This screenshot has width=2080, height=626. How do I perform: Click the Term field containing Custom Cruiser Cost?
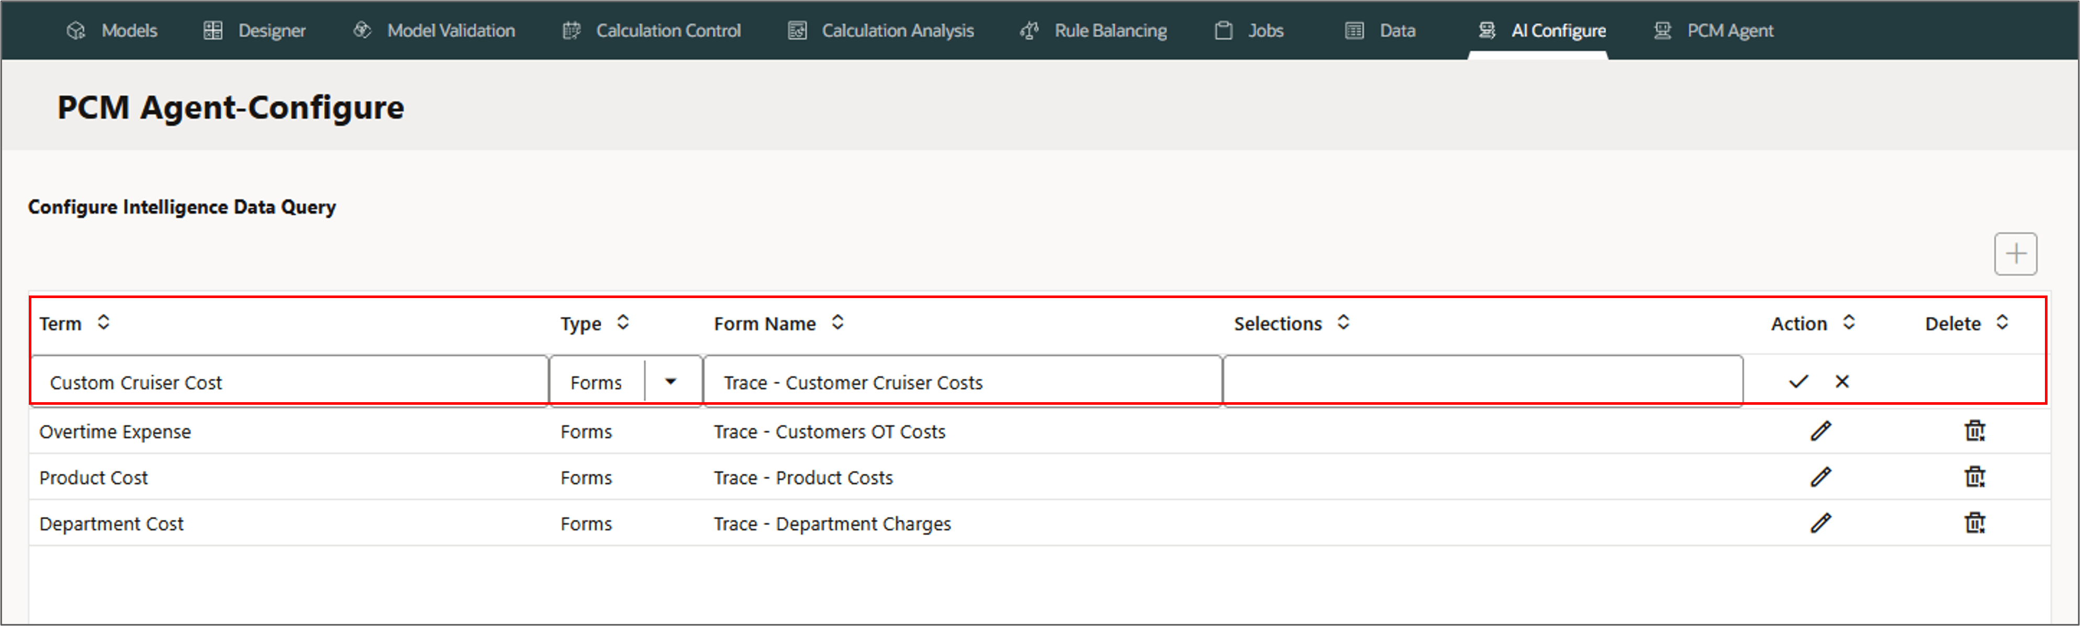click(289, 382)
